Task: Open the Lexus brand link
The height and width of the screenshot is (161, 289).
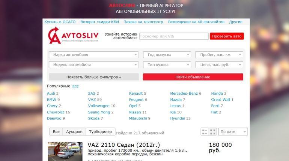Action: click(x=176, y=106)
